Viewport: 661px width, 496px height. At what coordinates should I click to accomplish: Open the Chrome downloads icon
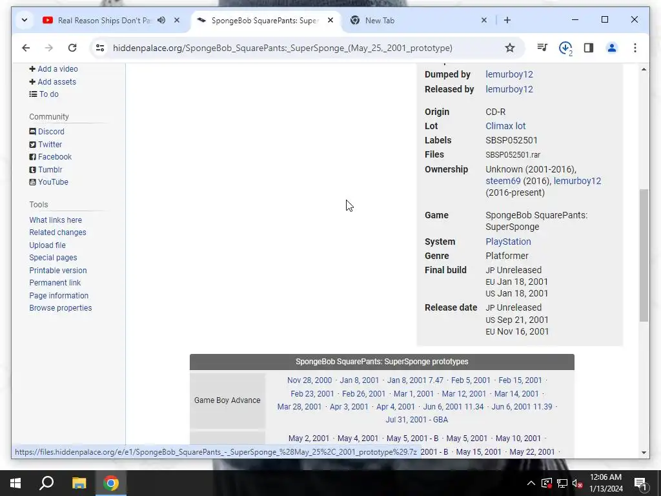pyautogui.click(x=565, y=48)
